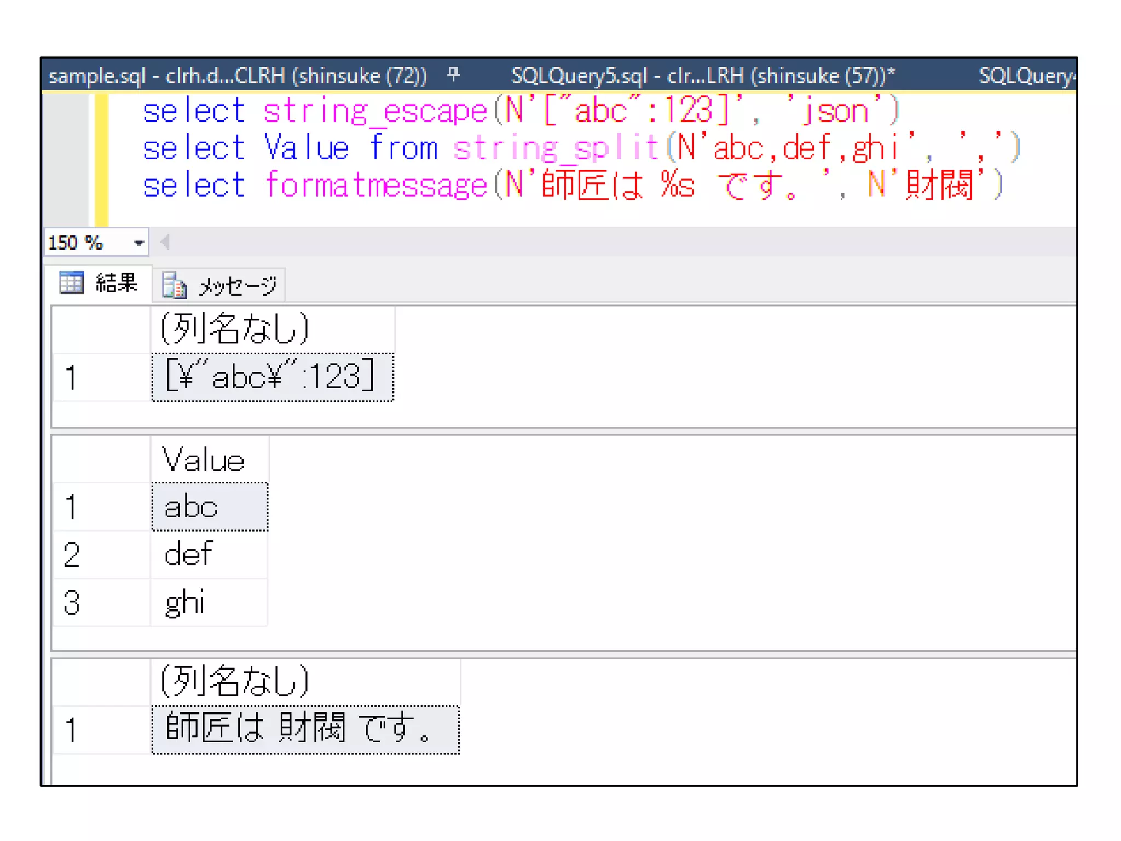1121x841 pixels.
Task: Click the left horizontal scroll arrow
Action: (x=165, y=241)
